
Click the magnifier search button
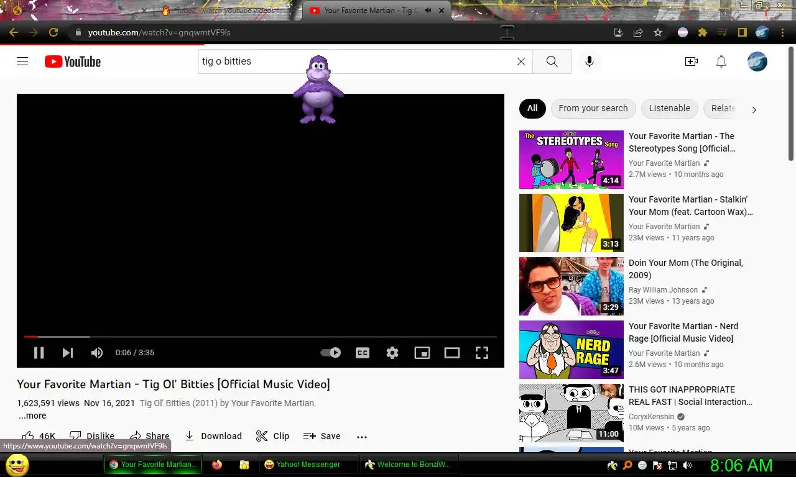[552, 61]
